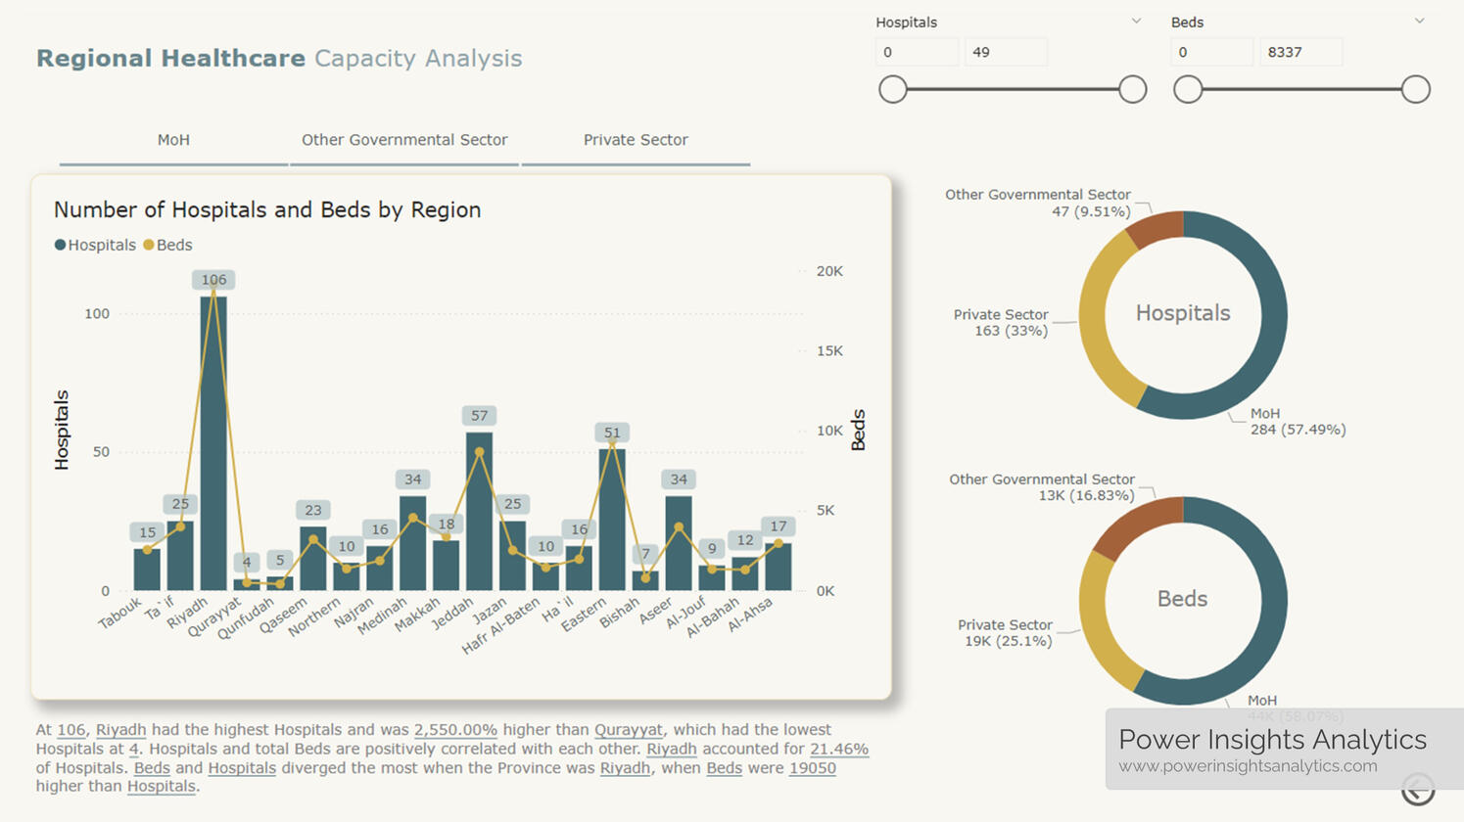The width and height of the screenshot is (1464, 822).
Task: Open the Hospitals filter dropdown
Action: click(1136, 21)
